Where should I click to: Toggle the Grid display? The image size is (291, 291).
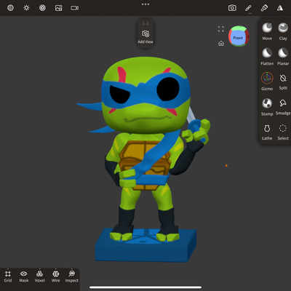pyautogui.click(x=8, y=276)
